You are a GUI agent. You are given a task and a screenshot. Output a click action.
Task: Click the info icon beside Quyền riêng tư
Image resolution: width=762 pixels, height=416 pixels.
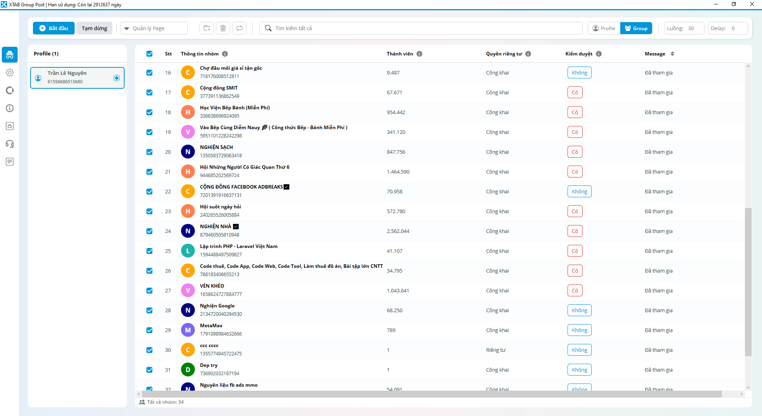coord(528,54)
